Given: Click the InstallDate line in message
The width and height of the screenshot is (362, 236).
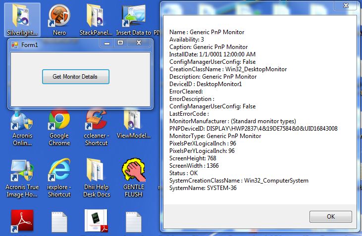Looking at the screenshot, I should [212, 54].
